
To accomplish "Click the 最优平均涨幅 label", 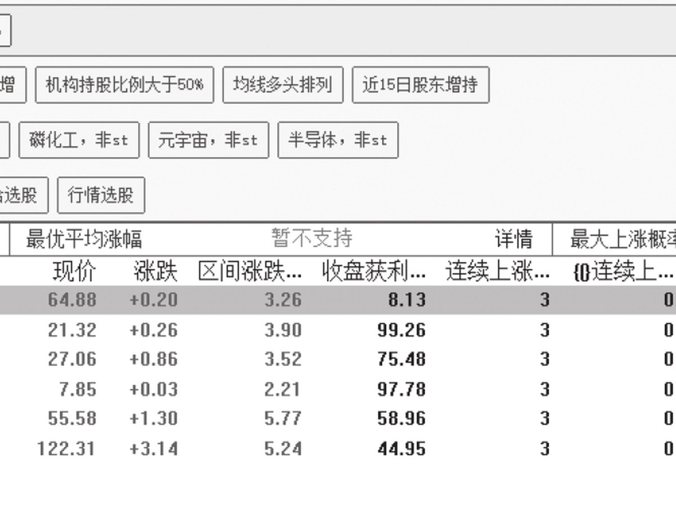I will [84, 239].
